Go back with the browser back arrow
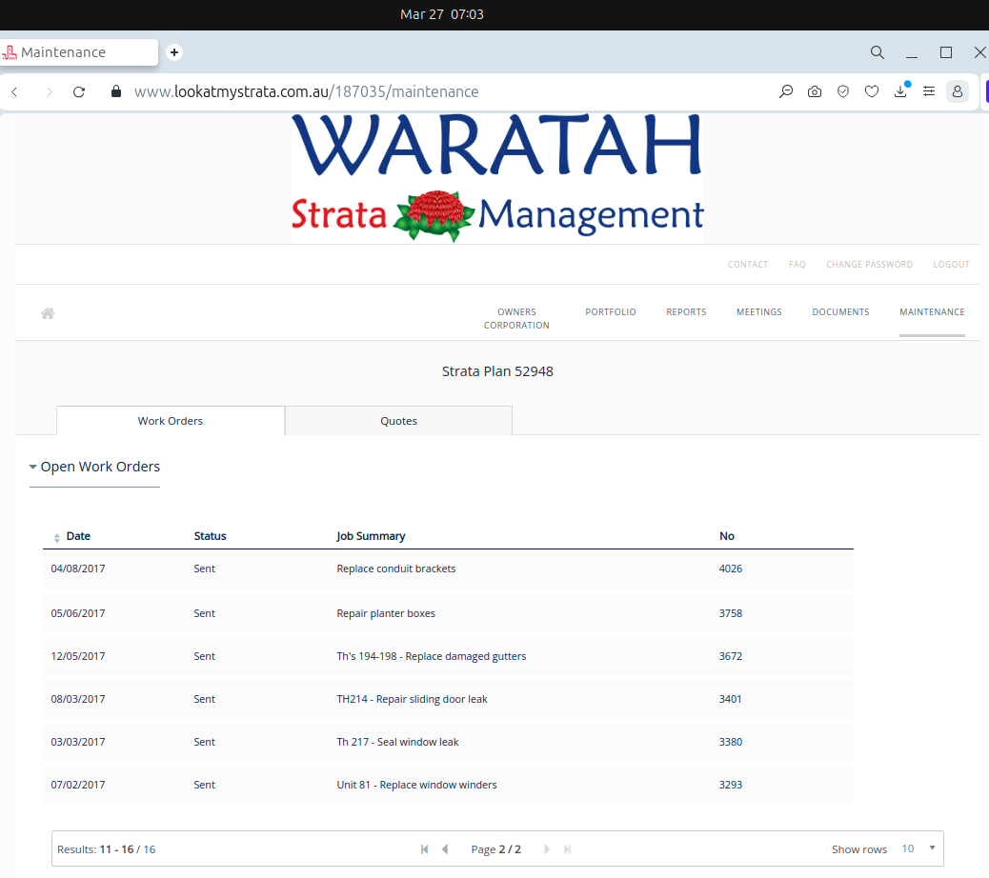 [14, 92]
